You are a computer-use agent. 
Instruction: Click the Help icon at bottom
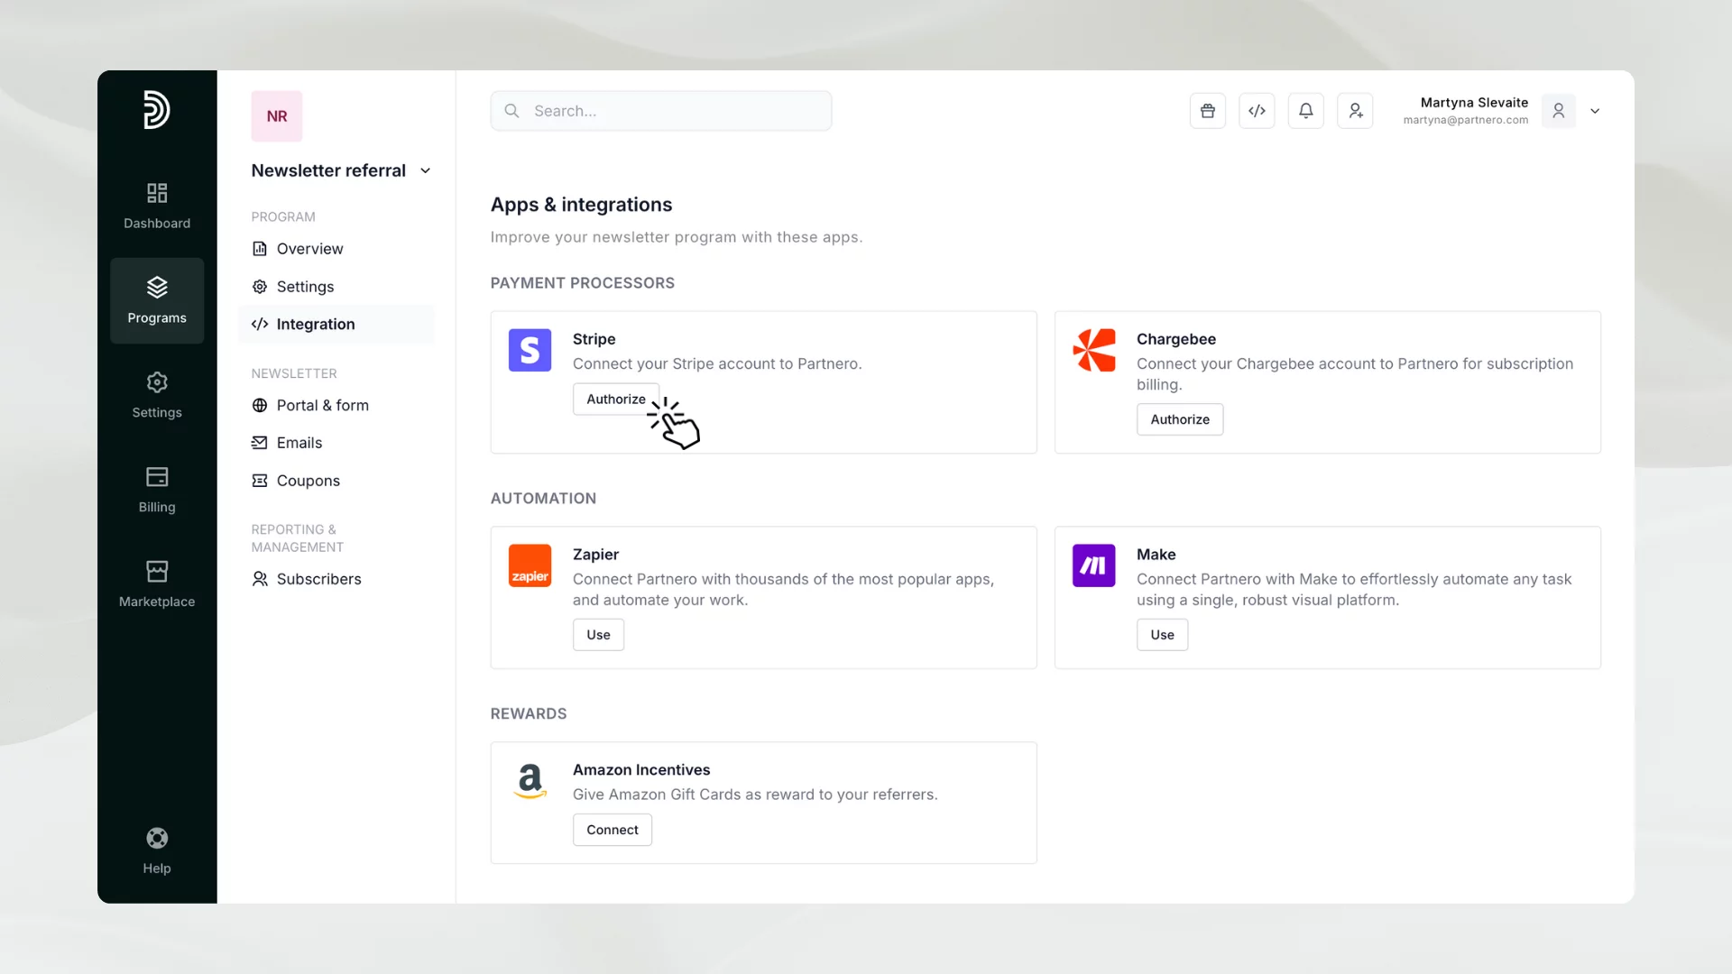pyautogui.click(x=156, y=849)
